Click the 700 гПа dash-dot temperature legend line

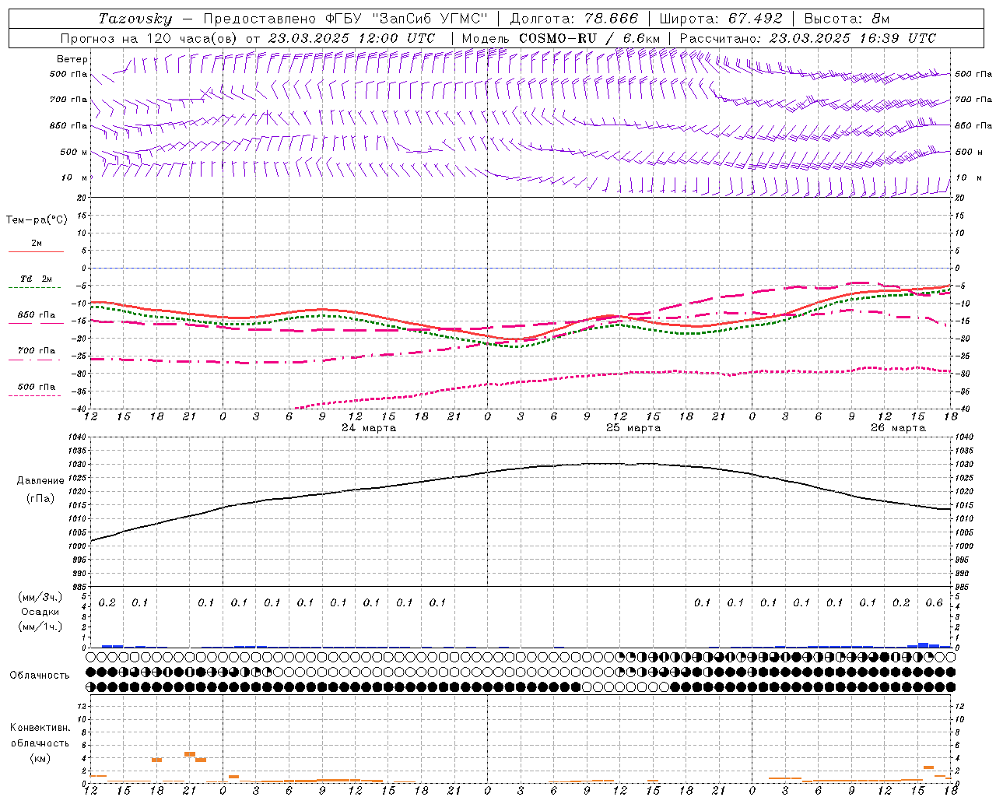(x=34, y=360)
